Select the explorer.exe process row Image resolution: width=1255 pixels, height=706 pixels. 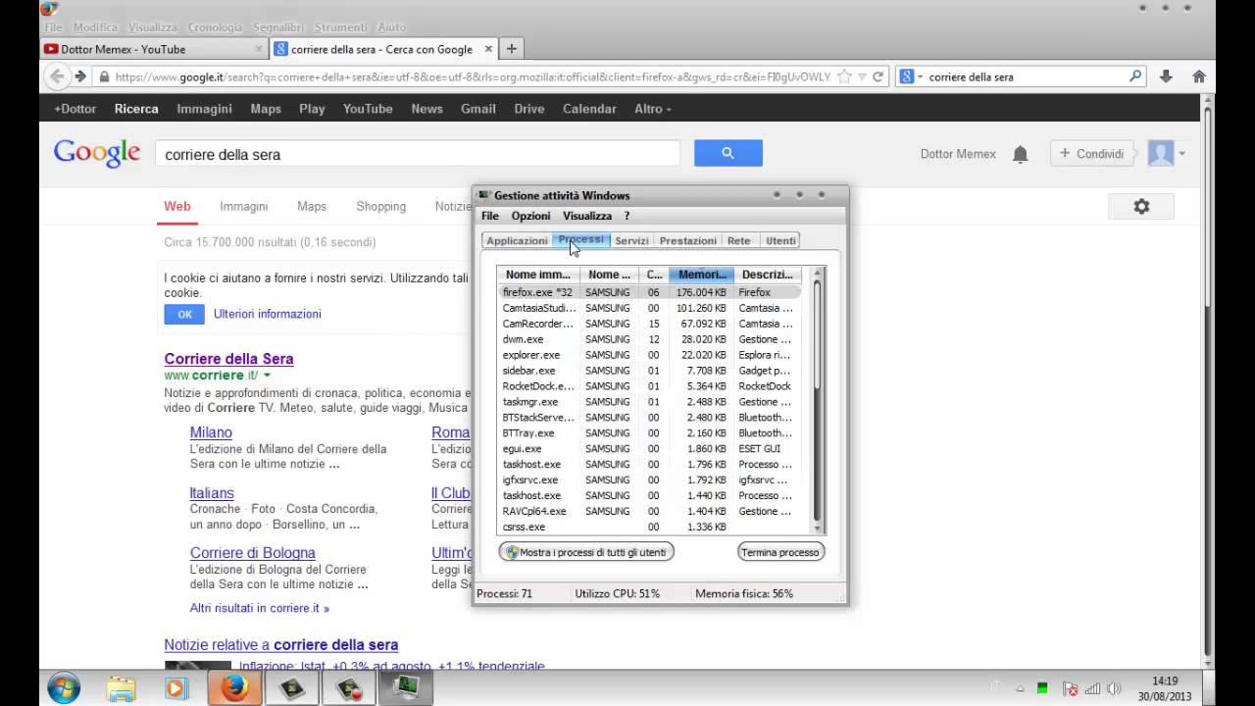(649, 355)
